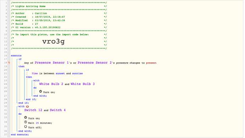Click the 'with' keyword on line 23
This screenshot has width=245, height=138.
tap(37, 81)
